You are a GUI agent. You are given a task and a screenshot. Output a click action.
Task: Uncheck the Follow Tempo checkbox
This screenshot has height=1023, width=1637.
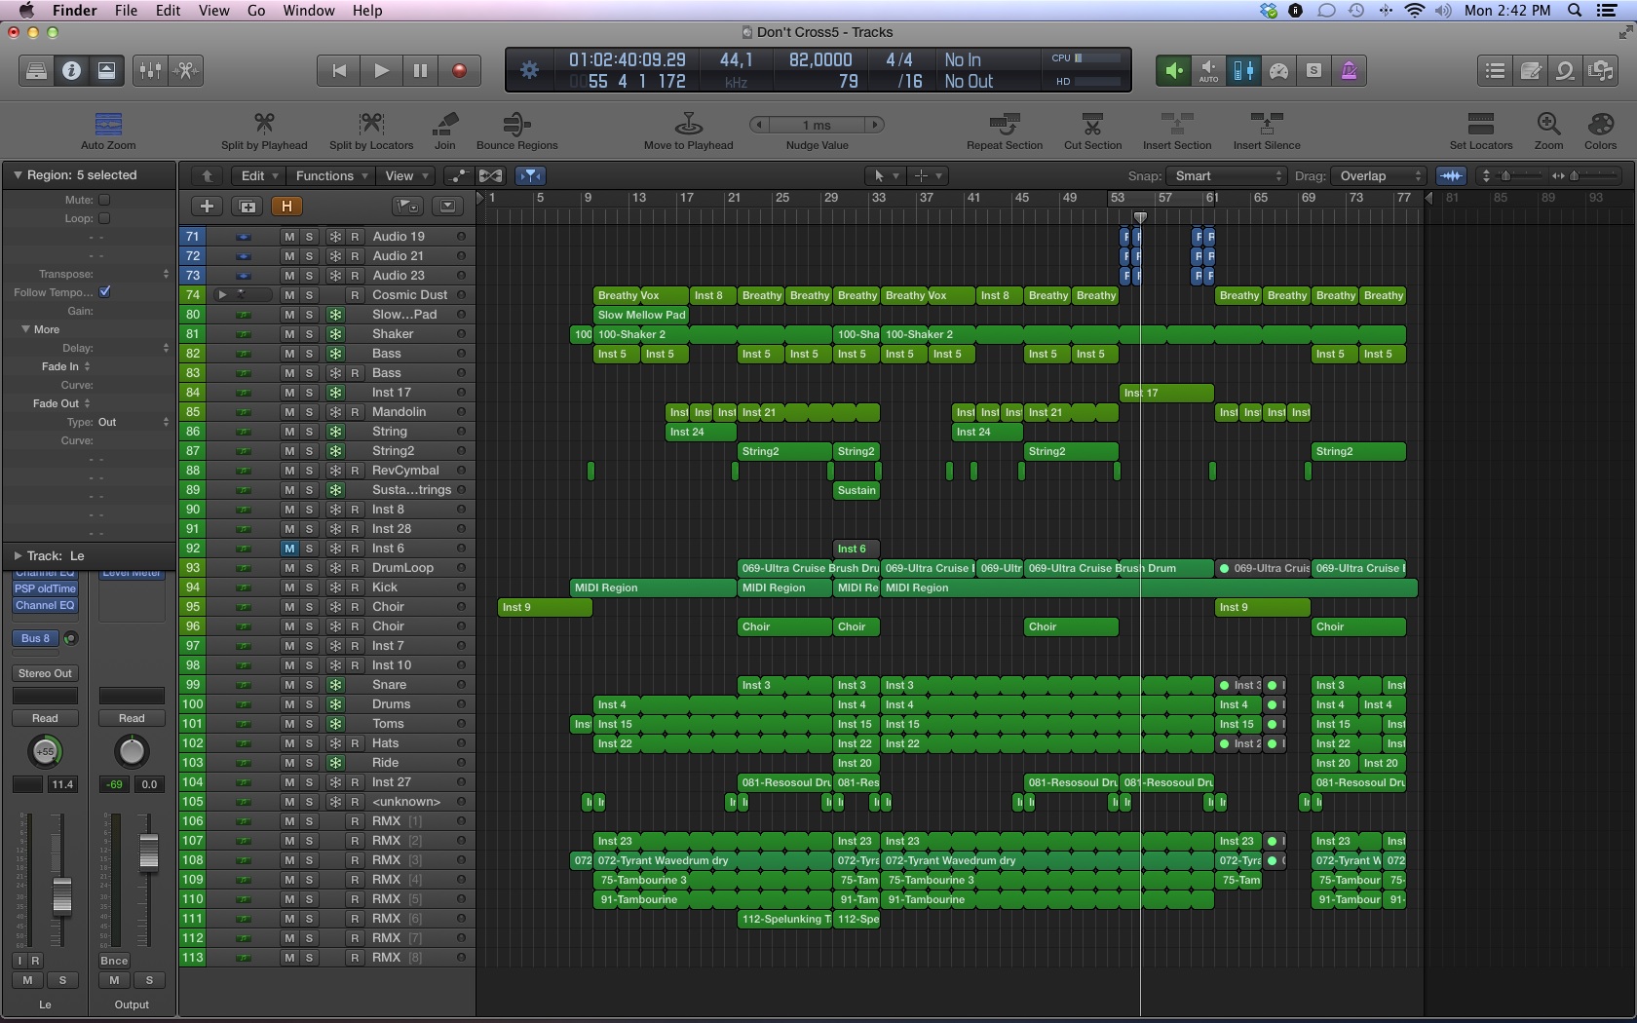[x=105, y=291]
